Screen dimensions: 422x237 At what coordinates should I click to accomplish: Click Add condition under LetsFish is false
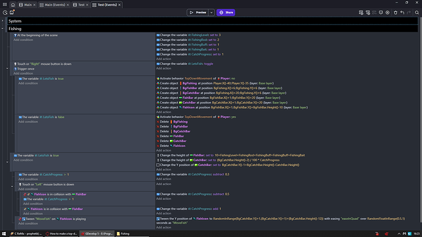(28, 122)
